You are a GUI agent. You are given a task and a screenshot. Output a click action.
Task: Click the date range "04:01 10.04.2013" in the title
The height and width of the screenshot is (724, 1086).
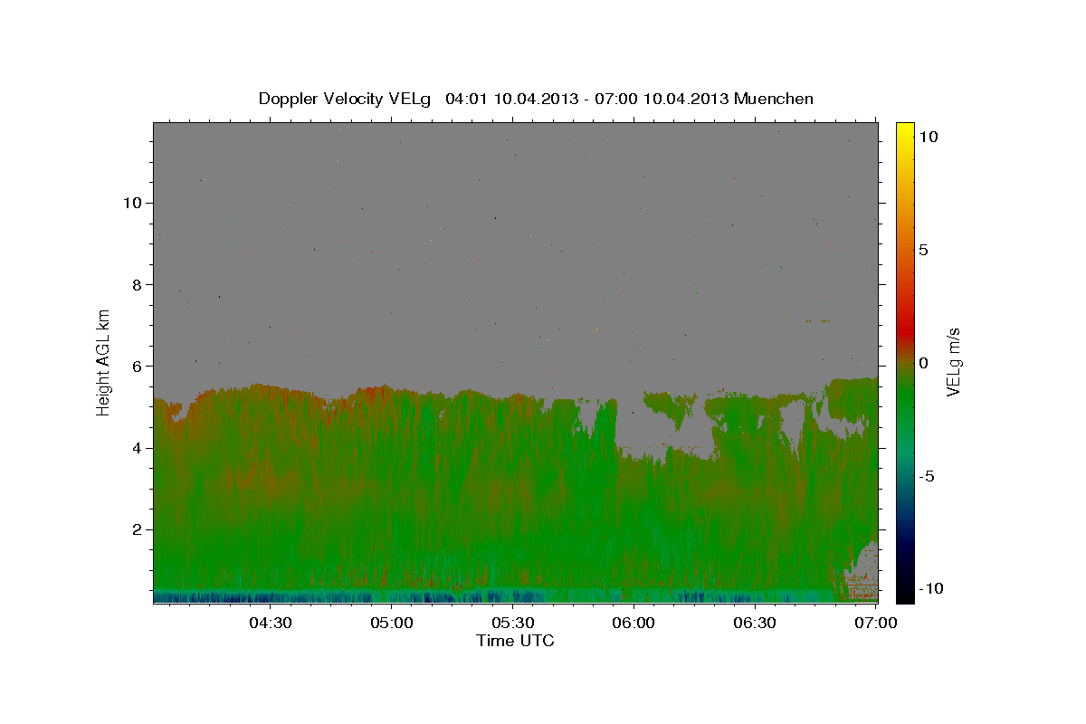pyautogui.click(x=510, y=99)
